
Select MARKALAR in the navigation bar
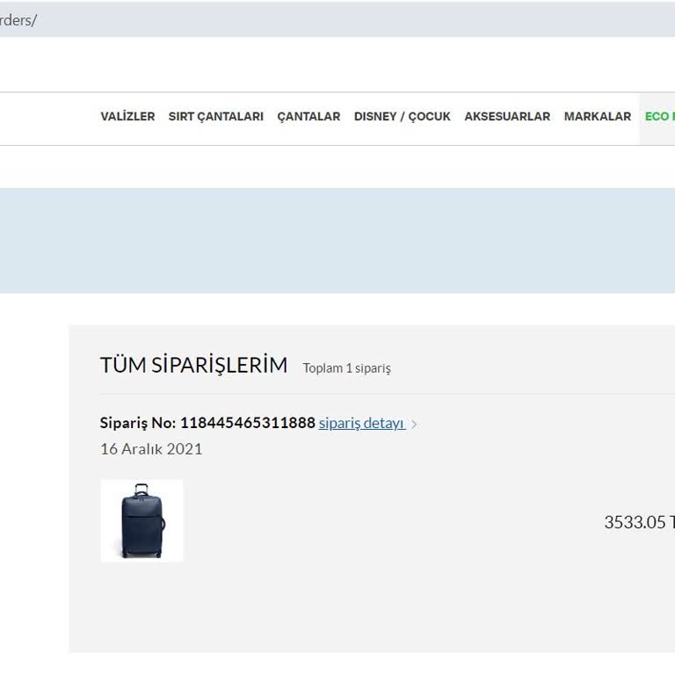pos(598,116)
